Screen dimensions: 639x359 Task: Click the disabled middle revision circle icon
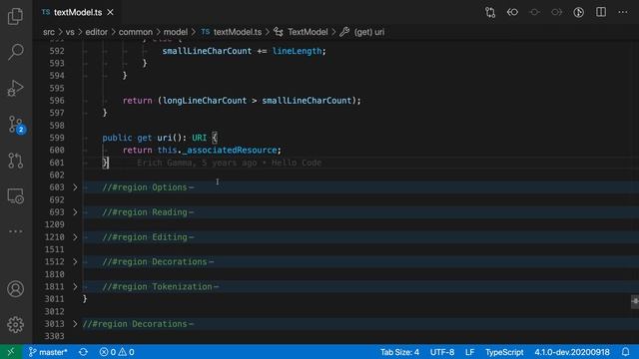[534, 12]
